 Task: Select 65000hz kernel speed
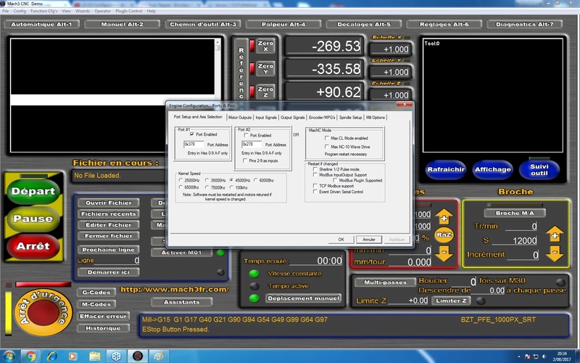tap(181, 187)
